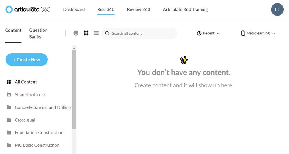289x154 pixels.
Task: Click the sidebar scroll up arrow
Action: 74,48
